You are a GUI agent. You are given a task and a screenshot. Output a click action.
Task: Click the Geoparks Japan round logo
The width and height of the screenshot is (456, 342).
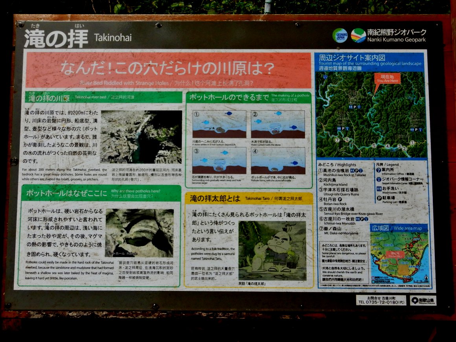point(340,35)
